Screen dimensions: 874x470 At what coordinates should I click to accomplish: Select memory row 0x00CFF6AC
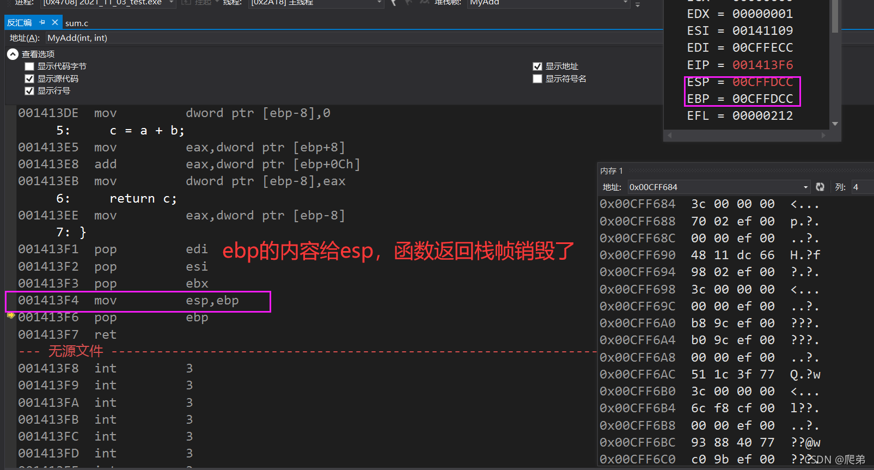click(710, 374)
